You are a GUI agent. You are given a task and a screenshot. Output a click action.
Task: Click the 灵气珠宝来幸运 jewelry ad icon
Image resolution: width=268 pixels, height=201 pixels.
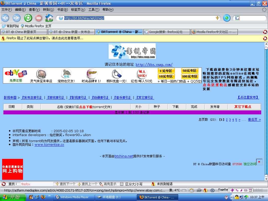click(41, 74)
